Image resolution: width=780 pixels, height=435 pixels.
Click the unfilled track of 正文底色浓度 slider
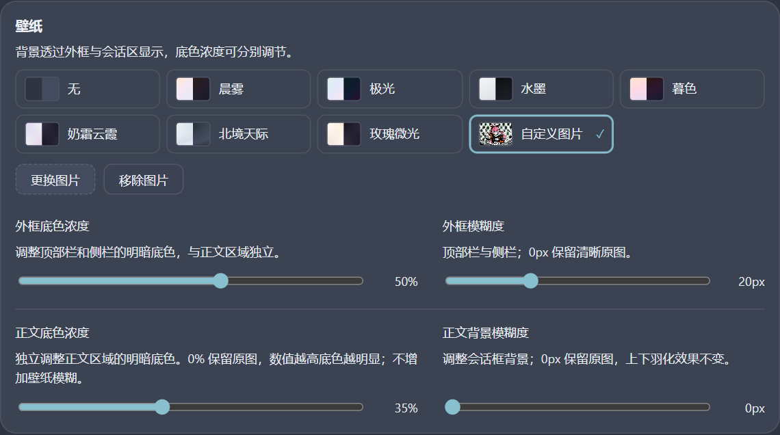click(x=266, y=407)
